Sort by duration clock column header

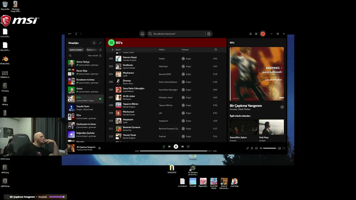point(216,50)
